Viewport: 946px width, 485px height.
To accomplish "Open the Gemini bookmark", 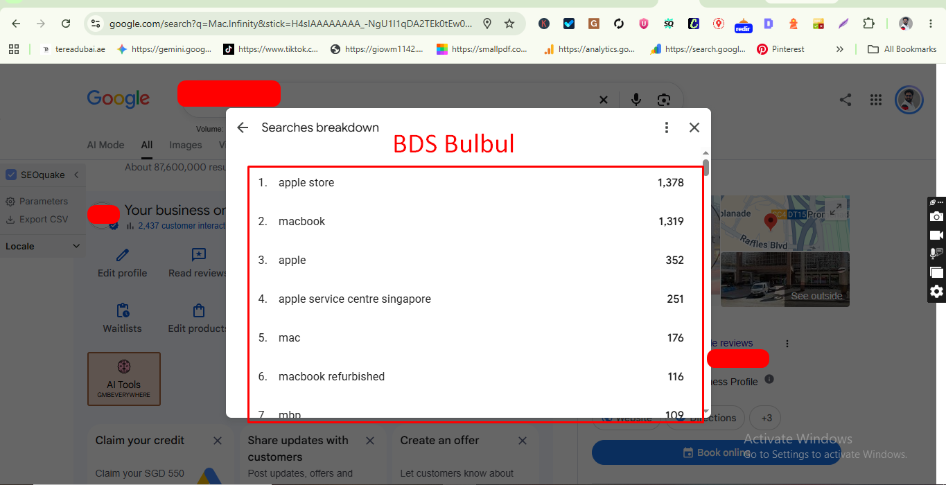I will (x=164, y=49).
